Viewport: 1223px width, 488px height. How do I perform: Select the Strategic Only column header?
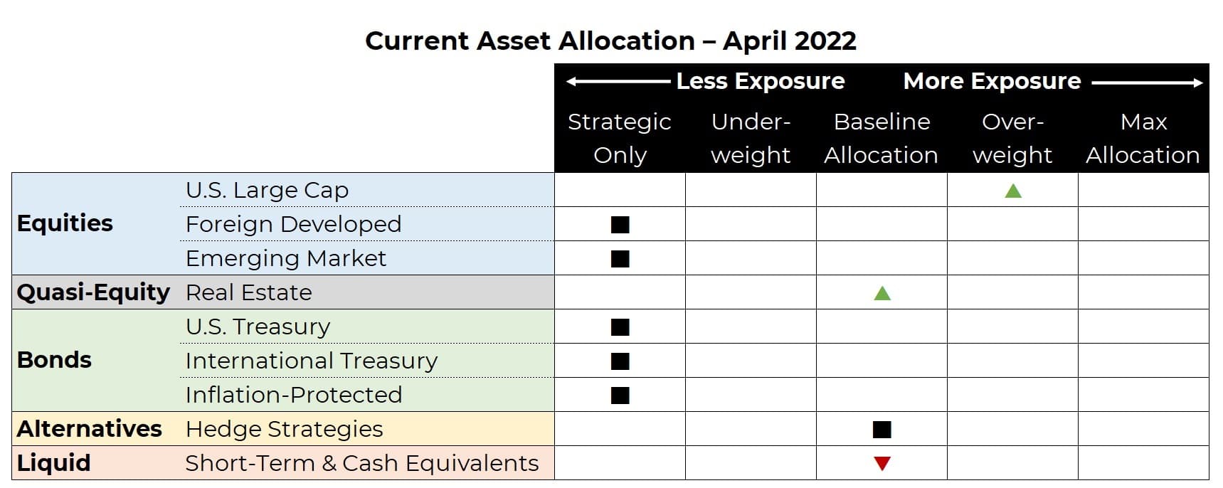click(x=620, y=138)
